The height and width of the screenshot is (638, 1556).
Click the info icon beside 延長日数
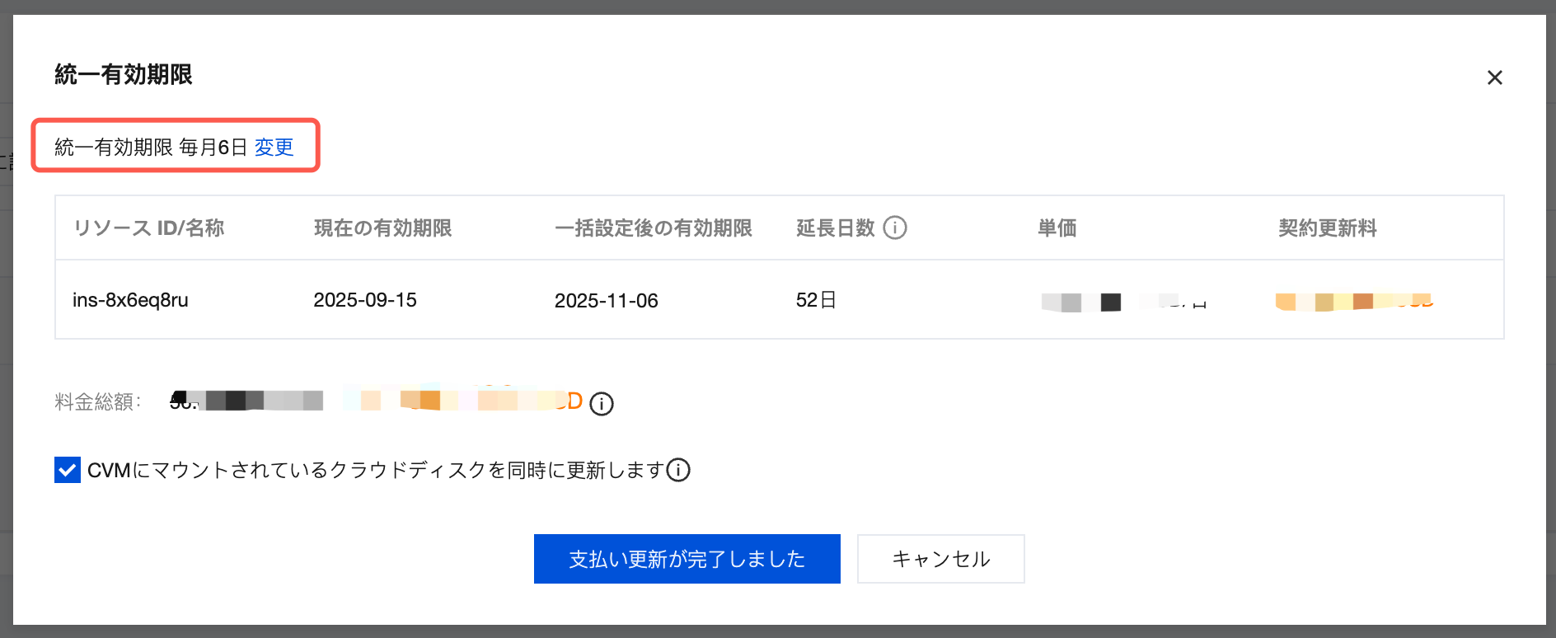click(895, 228)
